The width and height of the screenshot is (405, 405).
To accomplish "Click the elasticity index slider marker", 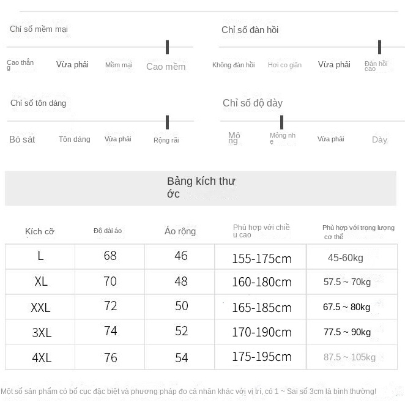I will pyautogui.click(x=379, y=47).
